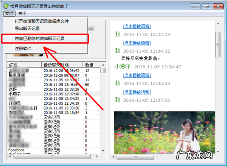Screen dimensions: 227x166
Task: Play voice message above 12:35:53 timestamp
Action: [x=137, y=75]
